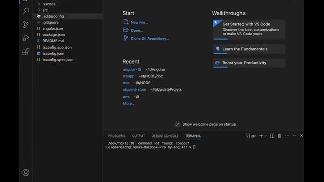Switch to the Problems tab
This screenshot has height=182, width=324.
point(117,136)
